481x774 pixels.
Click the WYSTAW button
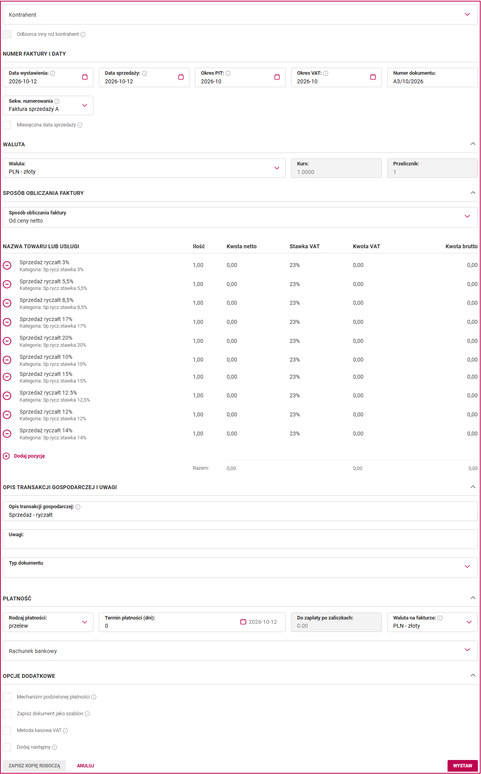pyautogui.click(x=462, y=765)
